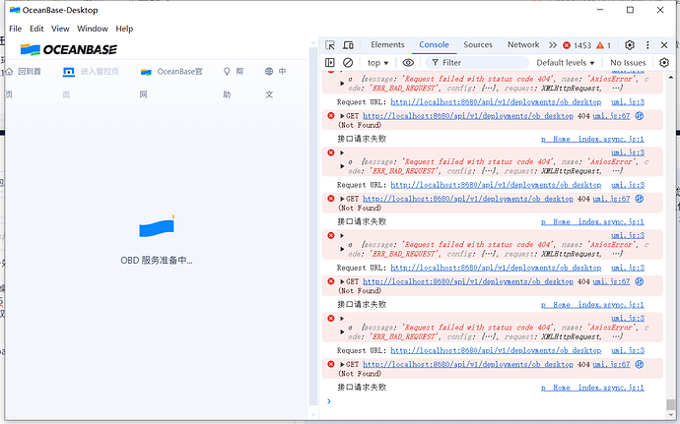This screenshot has width=680, height=424.
Task: Click the 回到首页 home icon
Action: coord(9,71)
